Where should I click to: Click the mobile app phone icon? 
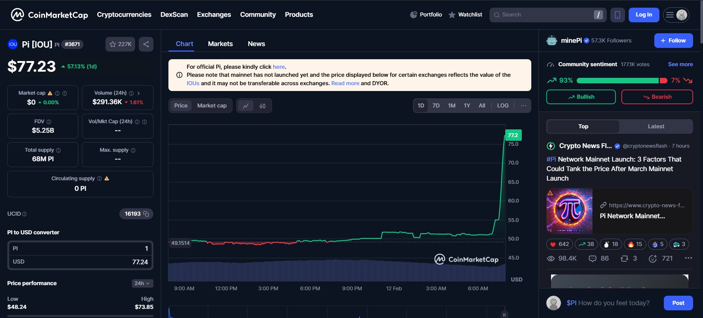click(x=617, y=15)
